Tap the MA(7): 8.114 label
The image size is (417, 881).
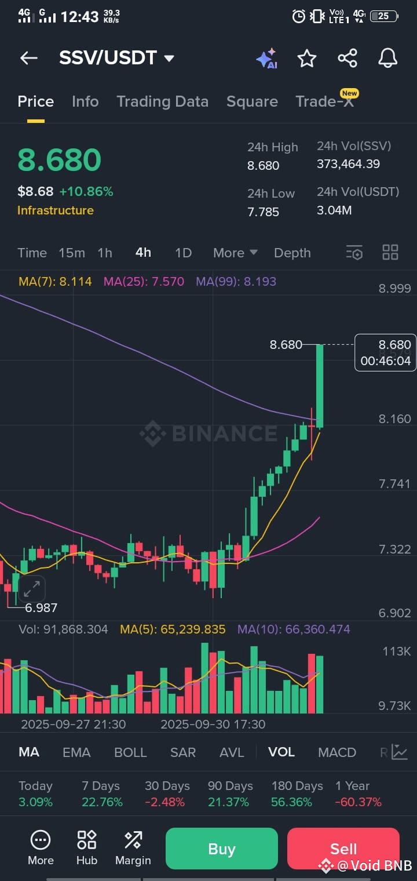click(x=55, y=282)
